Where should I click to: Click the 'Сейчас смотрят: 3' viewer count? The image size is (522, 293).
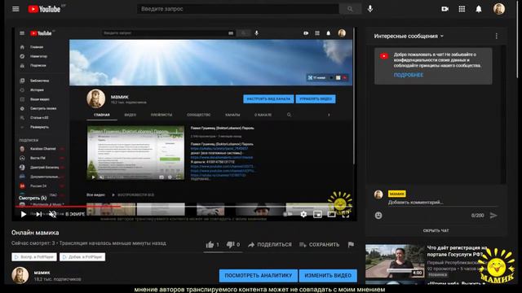pyautogui.click(x=33, y=243)
